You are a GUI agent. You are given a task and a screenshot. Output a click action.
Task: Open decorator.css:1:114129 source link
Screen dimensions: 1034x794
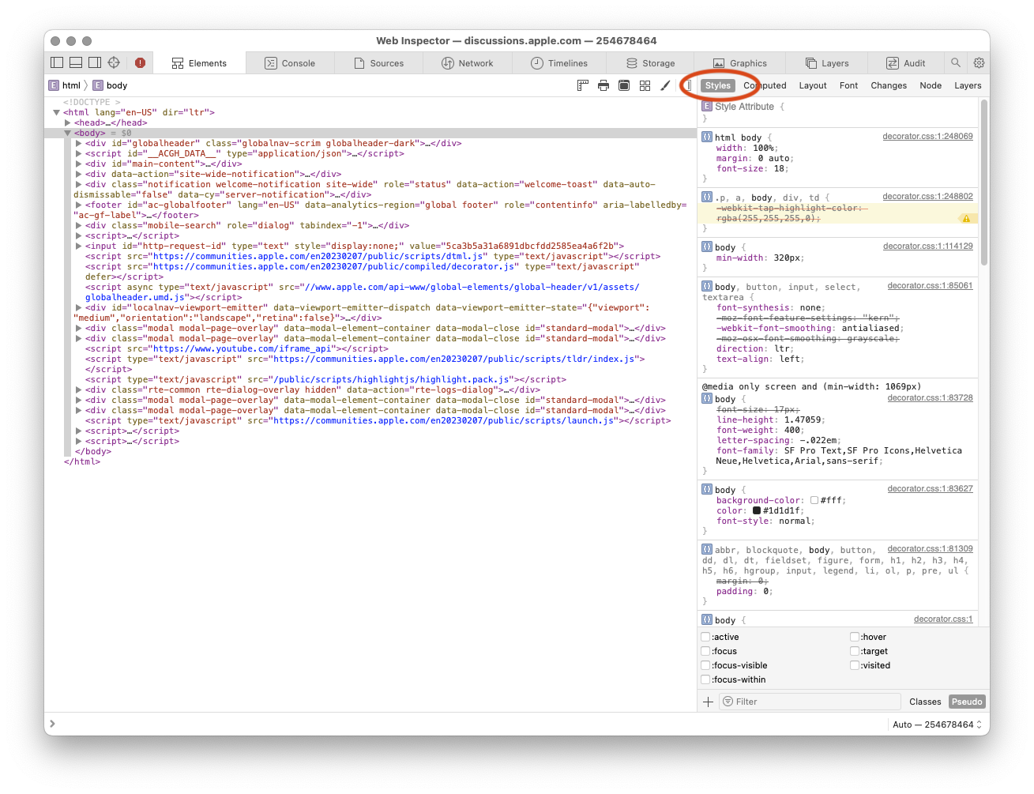click(x=927, y=246)
